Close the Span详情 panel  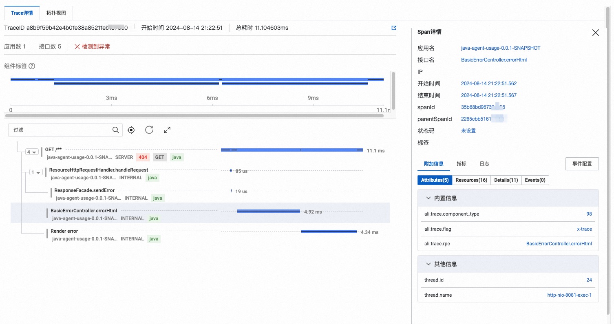point(596,33)
